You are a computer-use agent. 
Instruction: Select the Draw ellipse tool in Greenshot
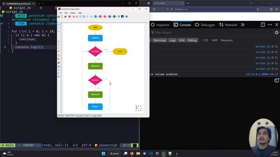[x=59, y=31]
